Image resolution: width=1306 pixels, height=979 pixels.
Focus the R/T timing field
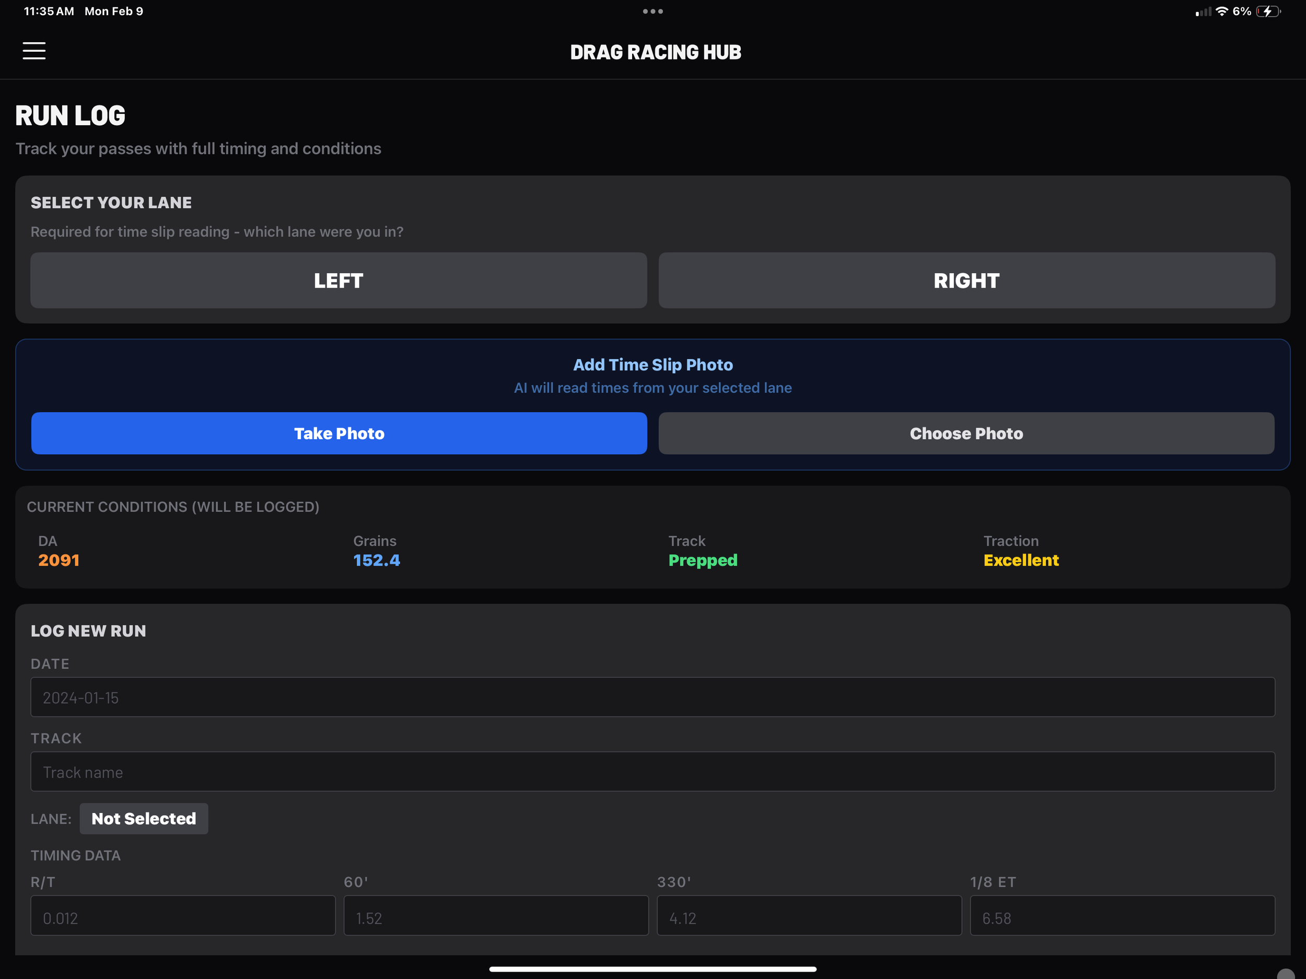click(x=182, y=916)
